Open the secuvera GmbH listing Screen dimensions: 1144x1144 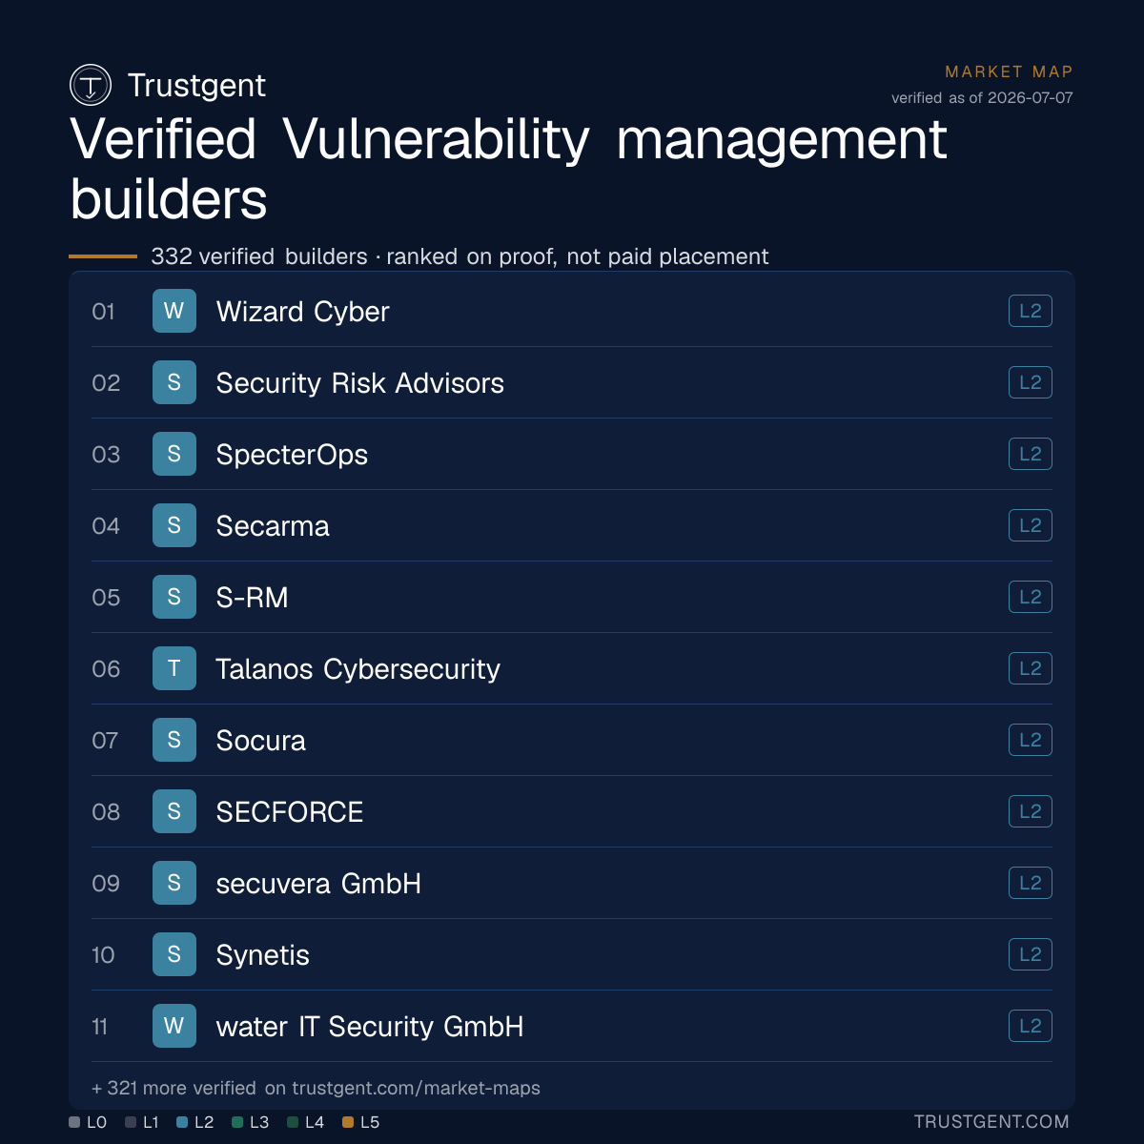572,883
